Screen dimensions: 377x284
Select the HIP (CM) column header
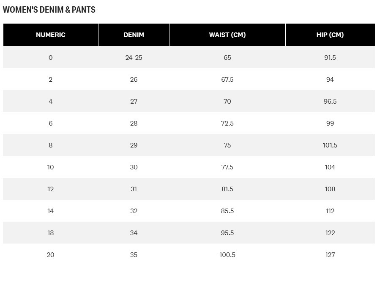click(330, 35)
